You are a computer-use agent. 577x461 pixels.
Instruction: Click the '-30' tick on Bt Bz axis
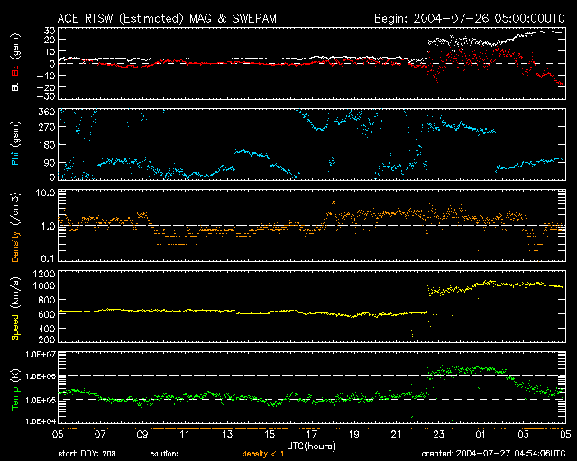(x=46, y=96)
